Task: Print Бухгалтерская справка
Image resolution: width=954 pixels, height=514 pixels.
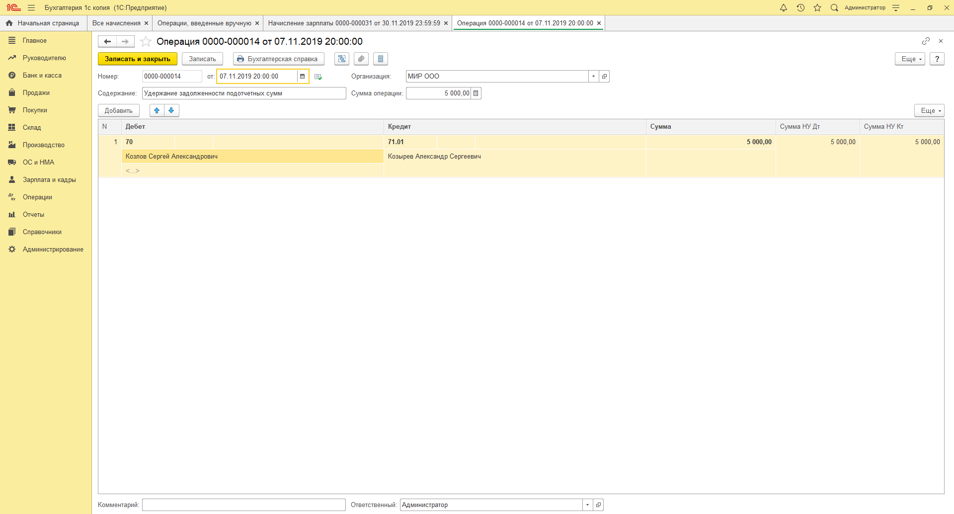Action: 278,59
